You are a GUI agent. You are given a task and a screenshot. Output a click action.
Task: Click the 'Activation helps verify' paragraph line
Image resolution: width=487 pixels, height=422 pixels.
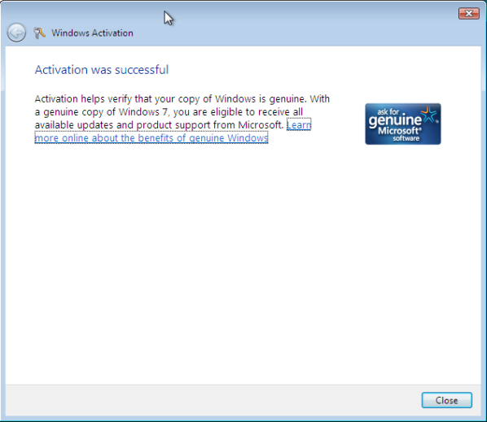(182, 99)
